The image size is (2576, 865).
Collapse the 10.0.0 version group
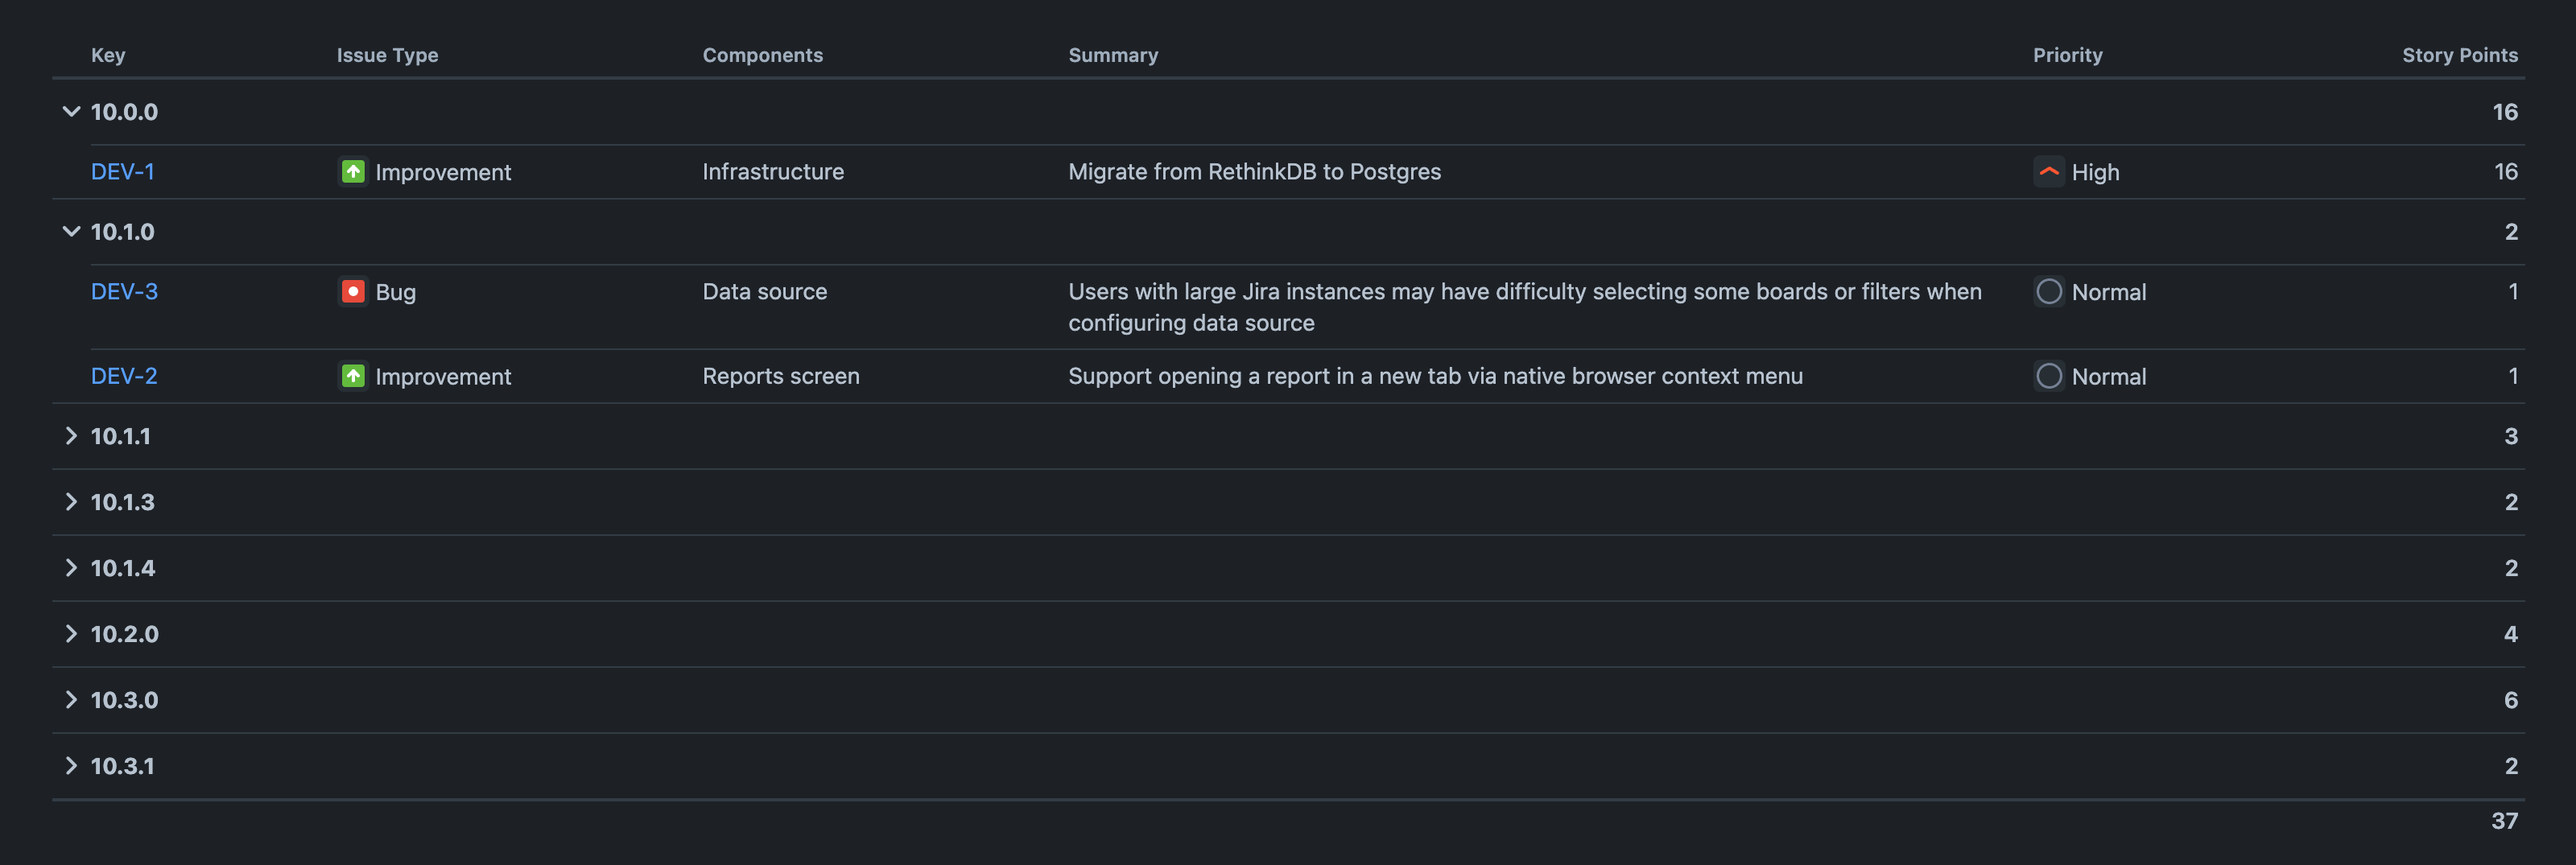[70, 111]
